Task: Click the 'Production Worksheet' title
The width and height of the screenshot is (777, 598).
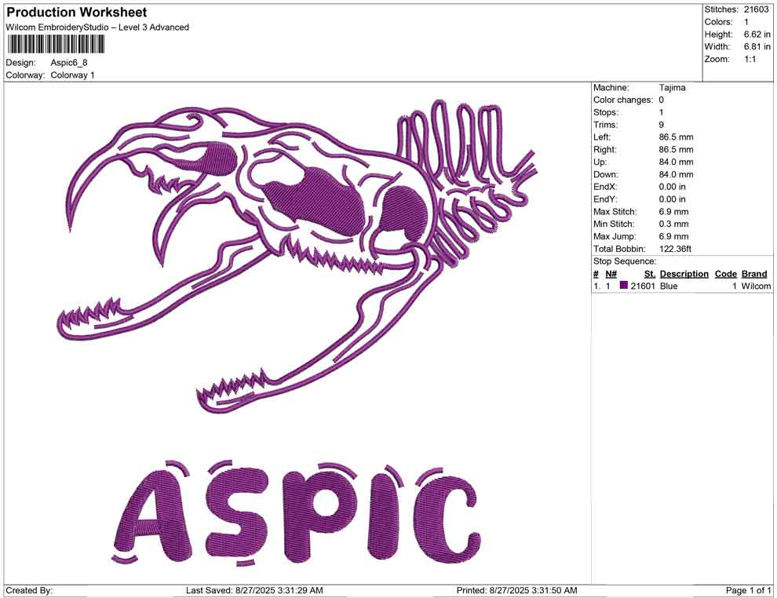Action: [x=77, y=12]
